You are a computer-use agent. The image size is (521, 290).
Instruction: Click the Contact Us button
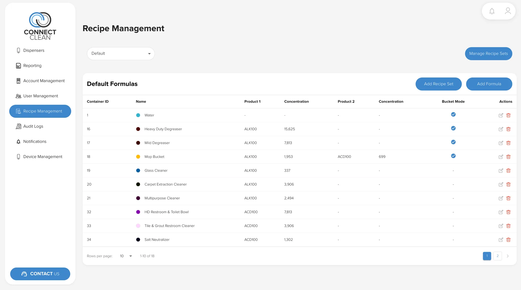tap(40, 274)
